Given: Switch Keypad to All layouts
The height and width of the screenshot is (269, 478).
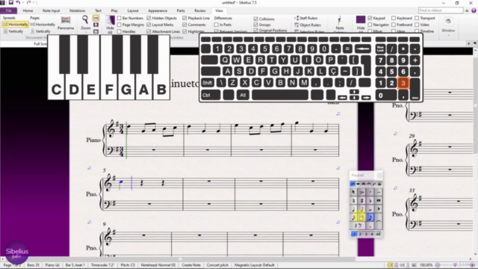Looking at the screenshot, I should coord(378,234).
